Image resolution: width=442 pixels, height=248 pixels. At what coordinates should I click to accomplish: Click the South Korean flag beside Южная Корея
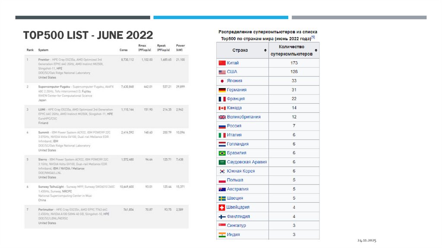point(222,171)
